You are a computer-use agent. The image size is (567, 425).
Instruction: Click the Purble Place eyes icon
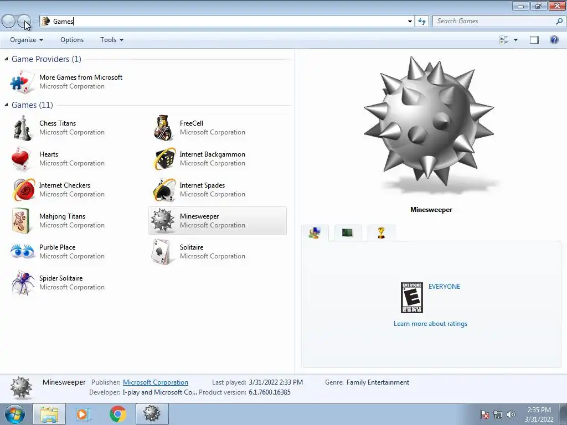(23, 251)
